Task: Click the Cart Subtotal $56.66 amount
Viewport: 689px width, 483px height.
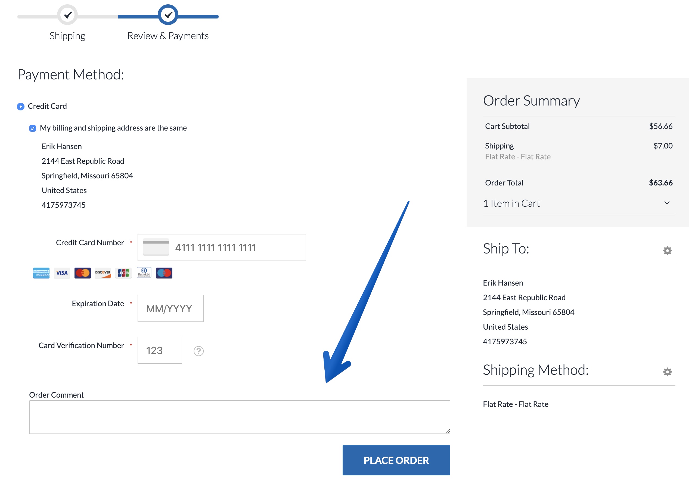Action: (660, 126)
